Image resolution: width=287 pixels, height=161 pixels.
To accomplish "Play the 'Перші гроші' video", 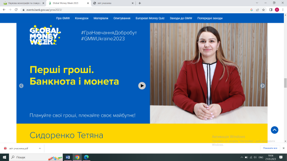I will (x=142, y=85).
